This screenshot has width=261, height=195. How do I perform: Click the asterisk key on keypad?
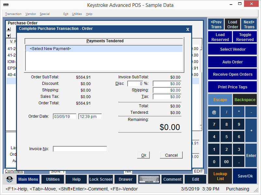click(239, 112)
